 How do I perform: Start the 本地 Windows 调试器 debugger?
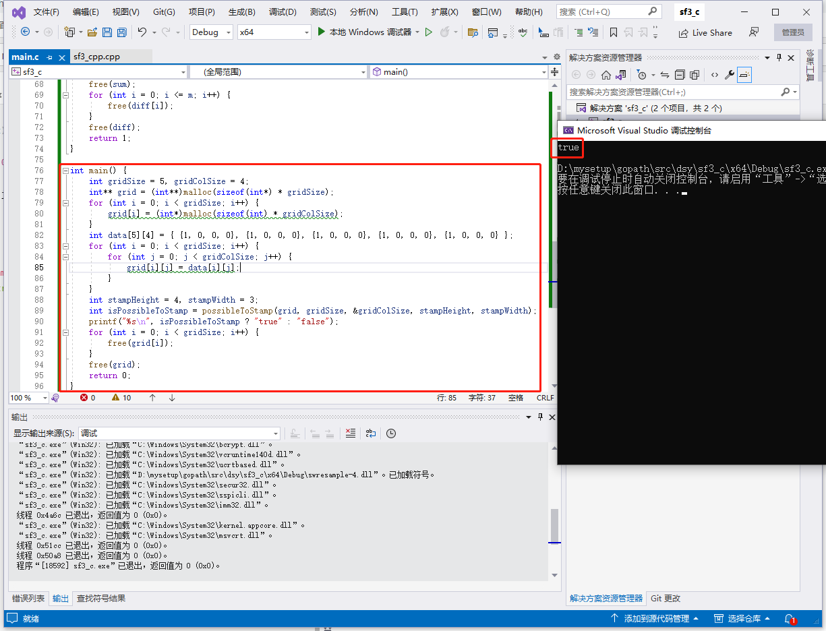365,32
